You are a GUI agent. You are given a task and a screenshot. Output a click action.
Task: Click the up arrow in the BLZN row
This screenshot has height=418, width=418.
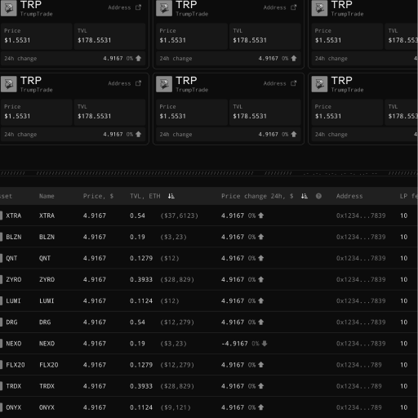pos(260,237)
